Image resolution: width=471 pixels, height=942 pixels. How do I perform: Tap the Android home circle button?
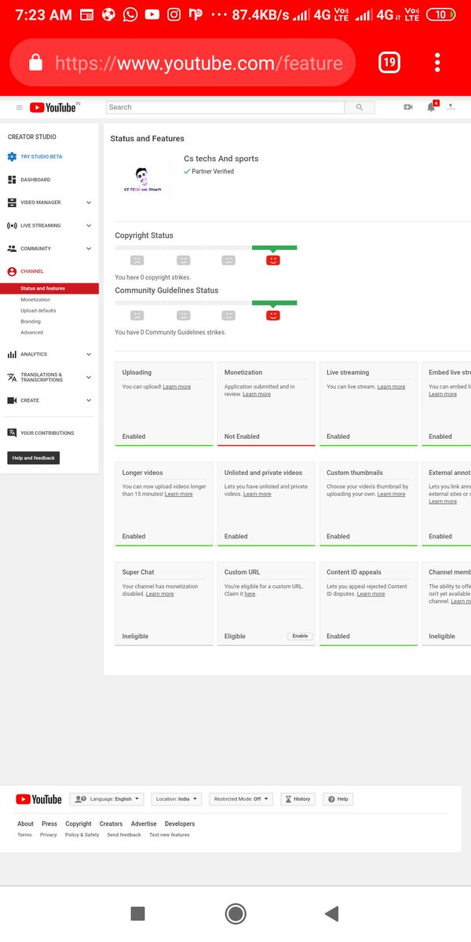click(x=235, y=913)
